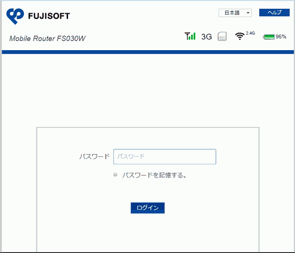Click the パスワード label beside the field
Viewport: 295px width, 253px height.
pyautogui.click(x=94, y=156)
